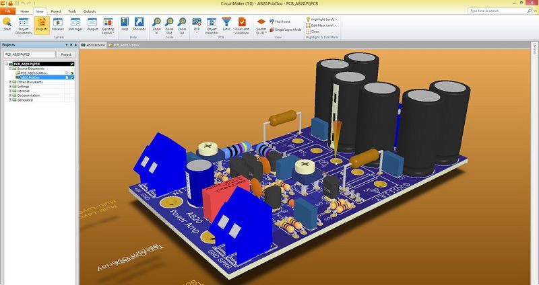The height and width of the screenshot is (285, 539).
Task: Click Zoom In
Action: click(x=156, y=26)
